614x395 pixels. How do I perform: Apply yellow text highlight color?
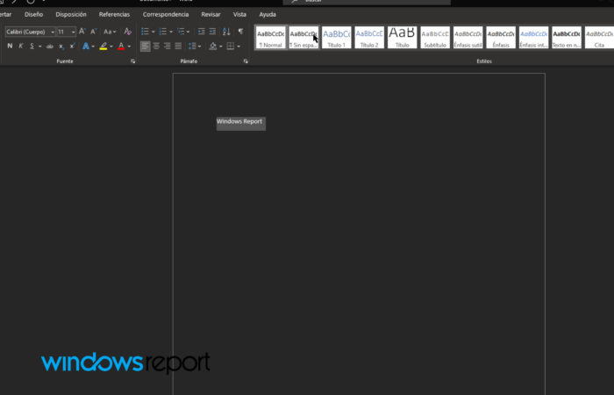pos(104,47)
